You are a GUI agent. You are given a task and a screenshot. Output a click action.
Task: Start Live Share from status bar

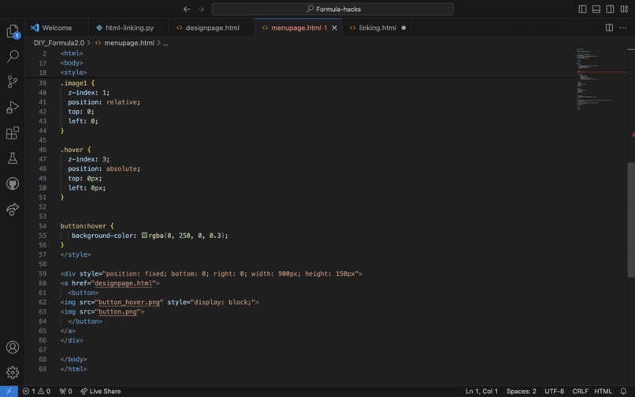[100, 391]
